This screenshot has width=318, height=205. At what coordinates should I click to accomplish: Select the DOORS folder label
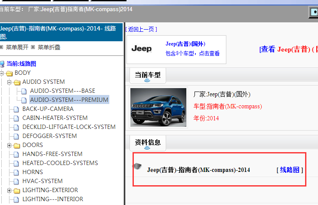(33, 145)
